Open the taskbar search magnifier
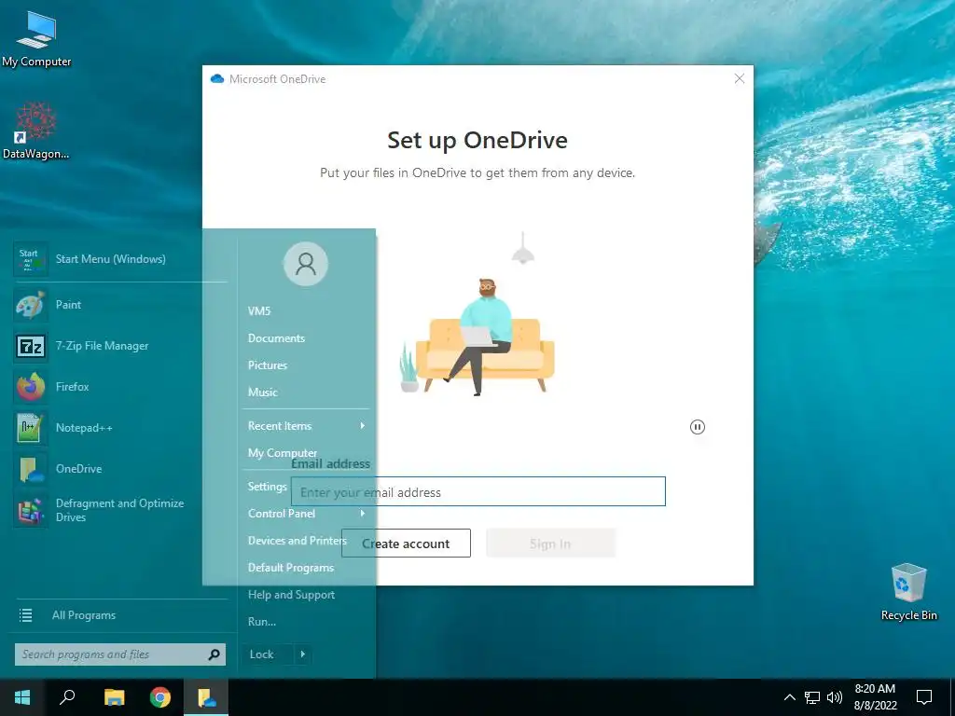955x716 pixels. click(x=67, y=697)
